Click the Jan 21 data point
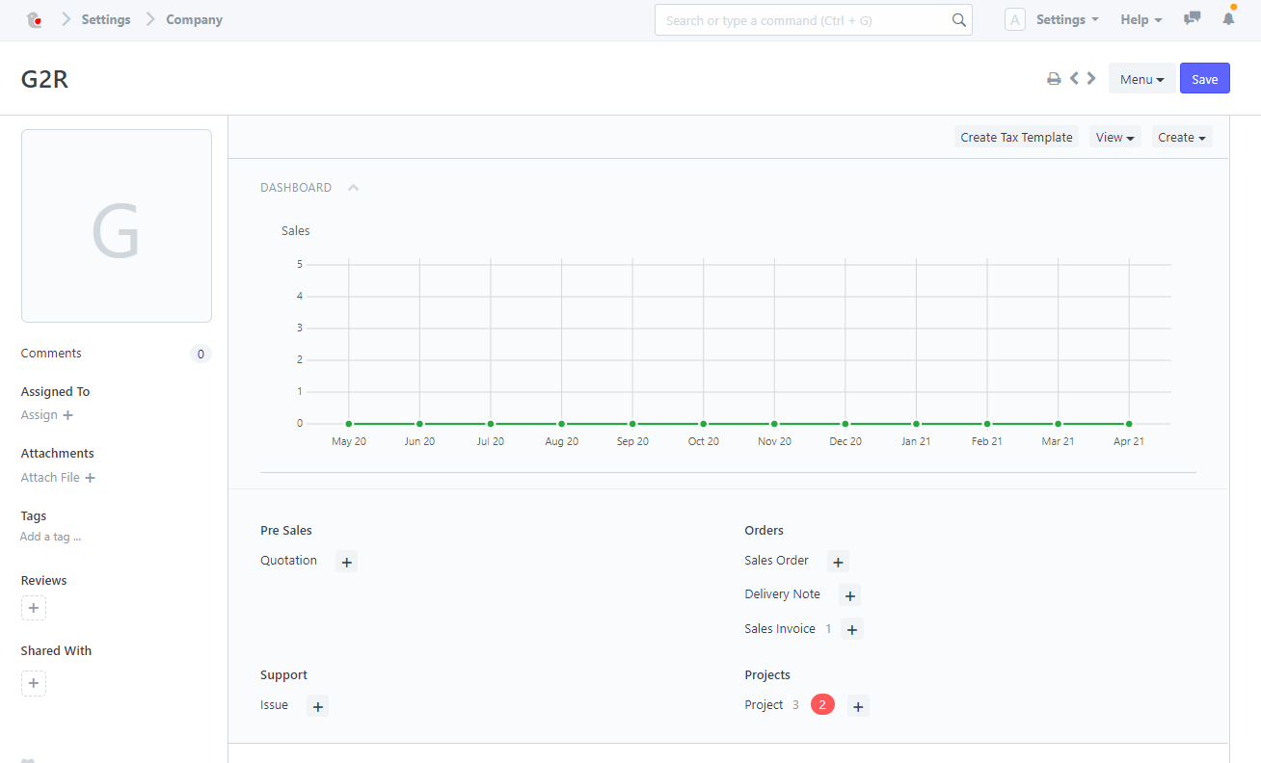The image size is (1261, 763). (916, 424)
